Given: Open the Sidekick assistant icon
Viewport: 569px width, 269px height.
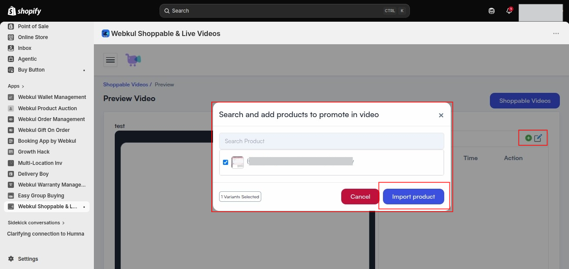Looking at the screenshot, I should [492, 11].
